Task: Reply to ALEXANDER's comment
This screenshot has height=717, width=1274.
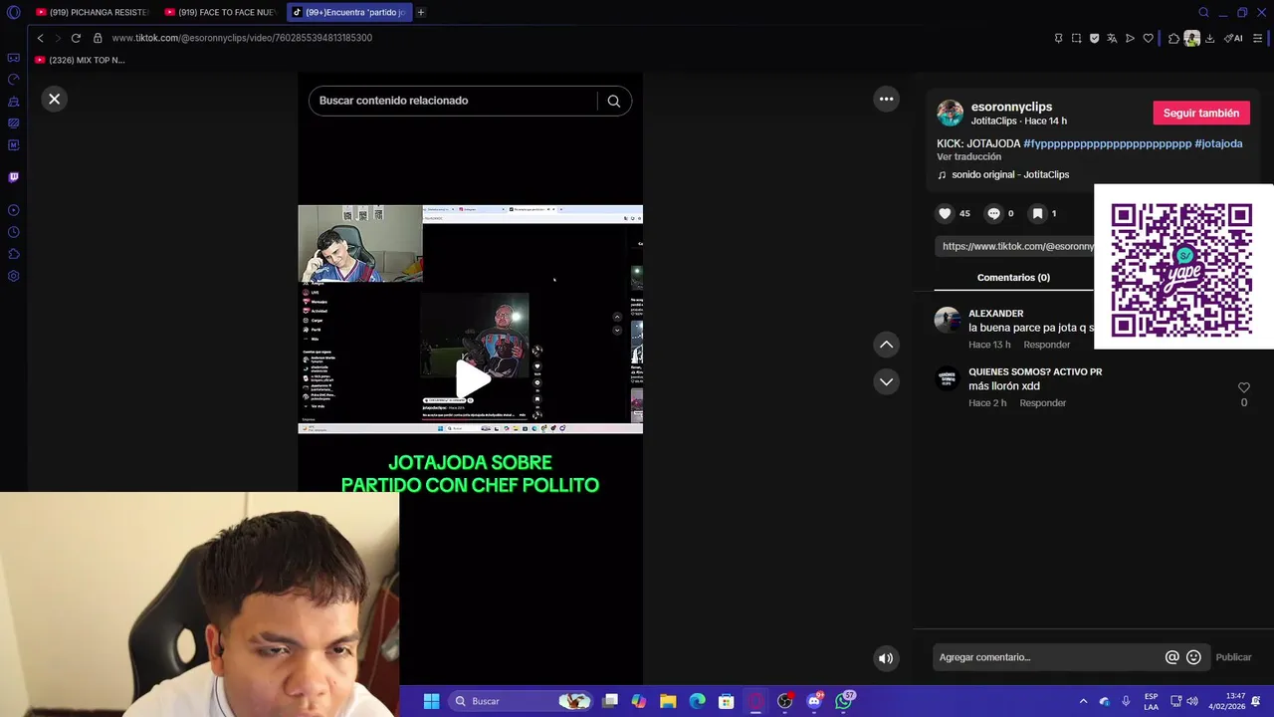Action: point(1047,345)
